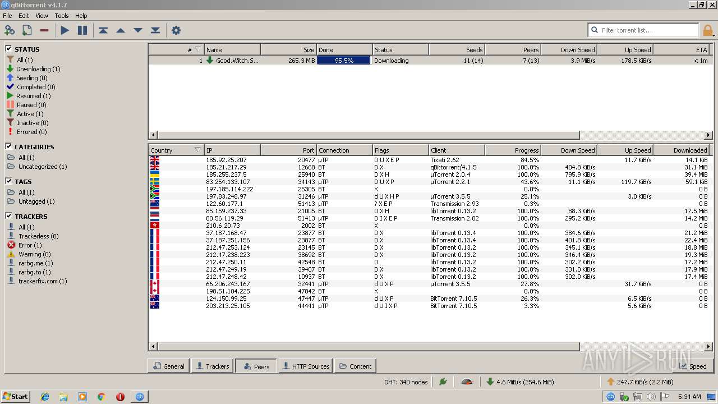This screenshot has height=404, width=718.
Task: Click the Add Torrent Link toolbar icon
Action: tap(10, 30)
